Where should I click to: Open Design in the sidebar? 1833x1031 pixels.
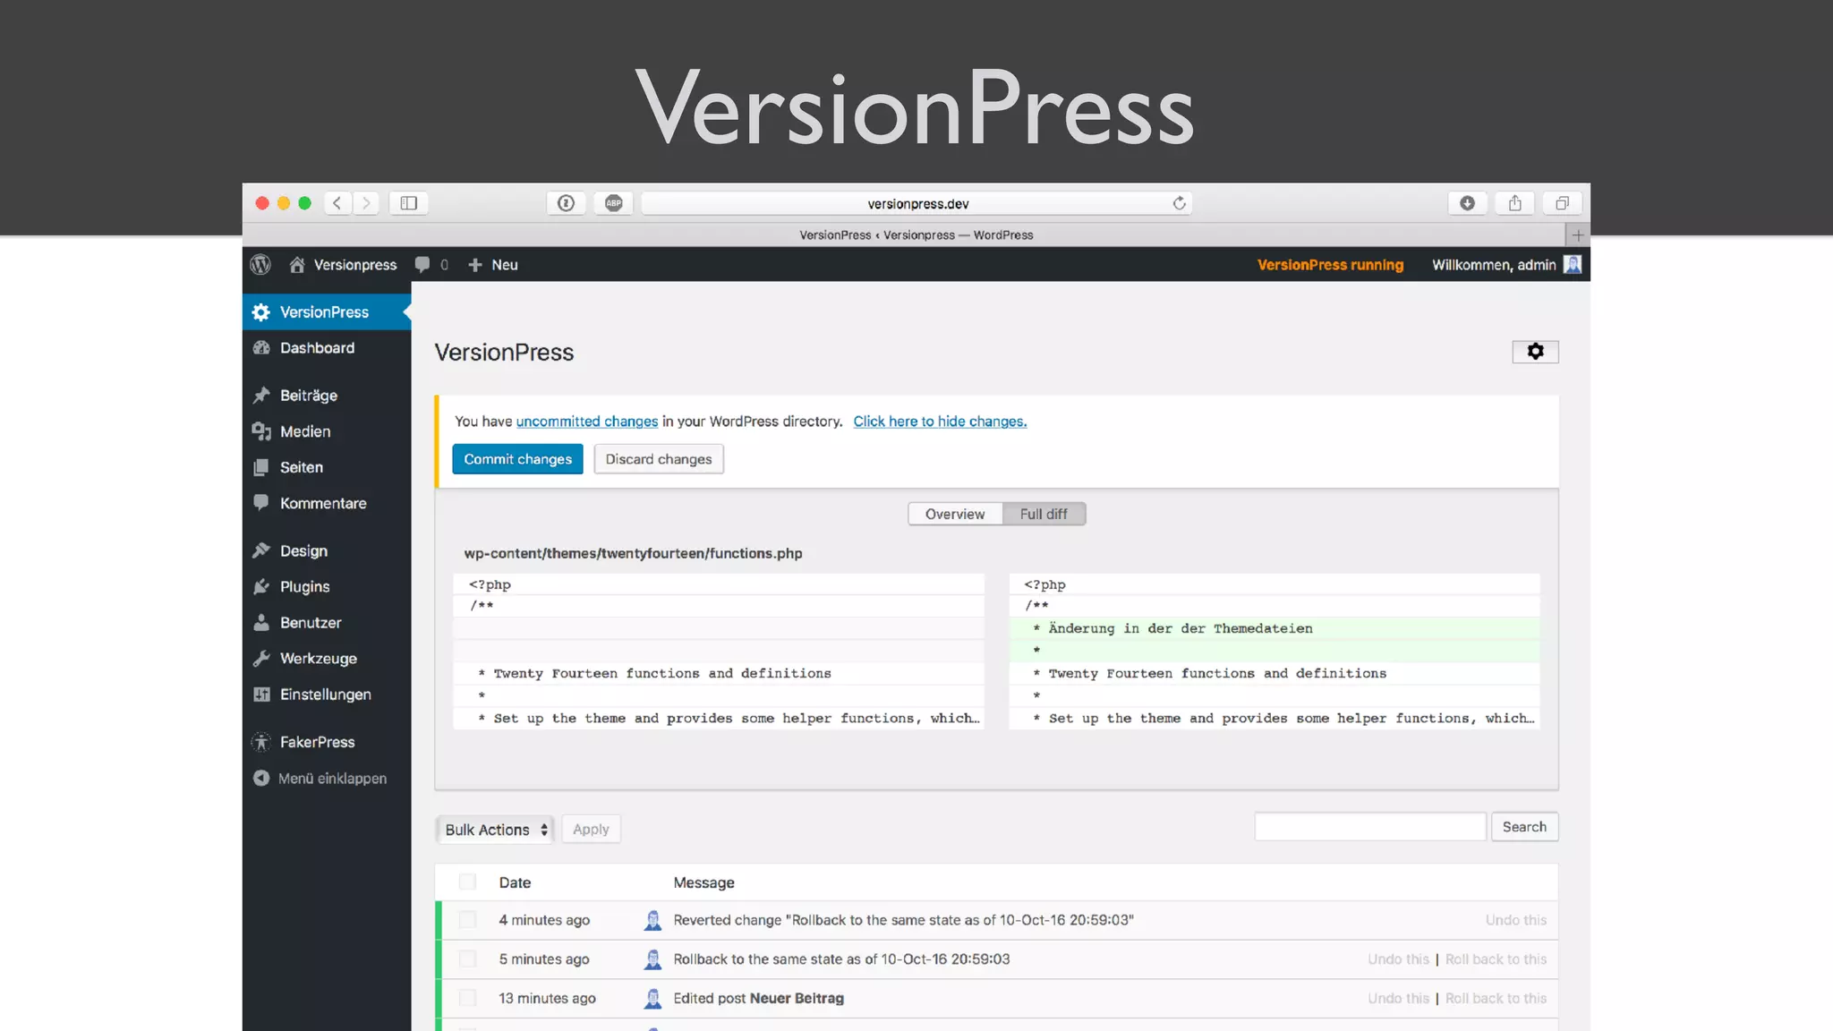coord(327,550)
